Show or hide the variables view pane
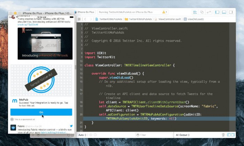 pos(229,135)
